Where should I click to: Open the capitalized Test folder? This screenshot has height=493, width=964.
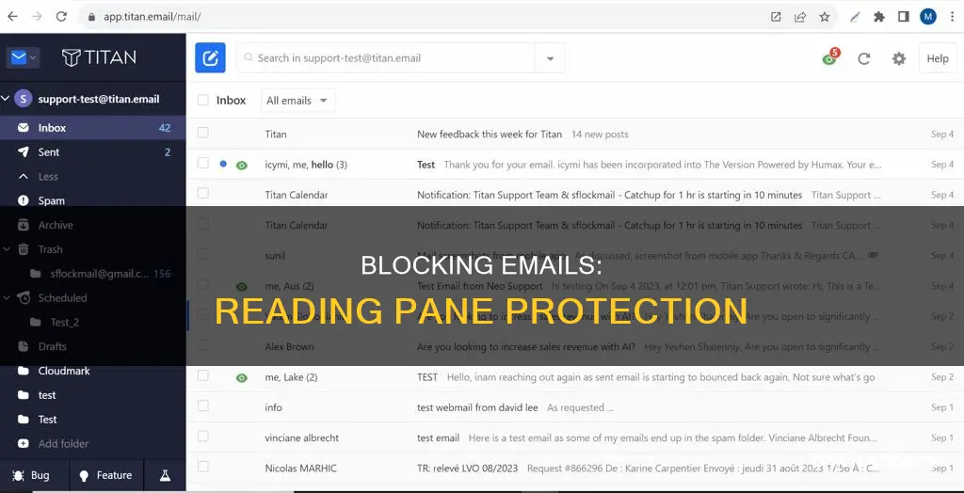click(93, 420)
